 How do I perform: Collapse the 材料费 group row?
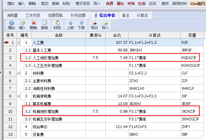point(18,73)
